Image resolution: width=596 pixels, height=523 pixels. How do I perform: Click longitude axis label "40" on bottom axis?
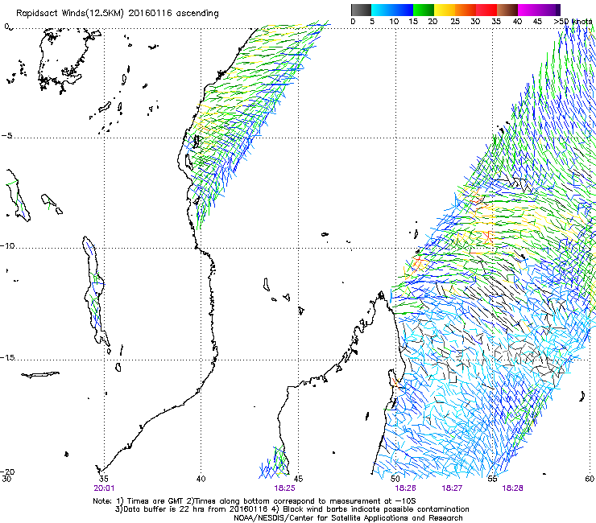click(x=201, y=479)
